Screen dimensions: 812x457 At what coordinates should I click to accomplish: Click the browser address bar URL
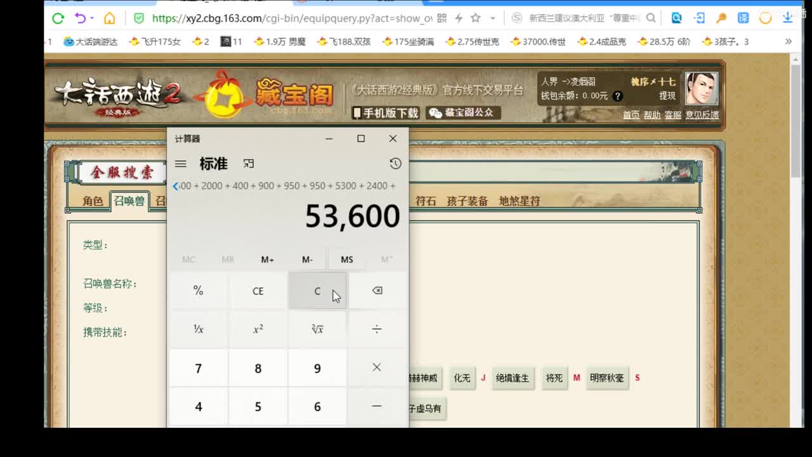292,18
